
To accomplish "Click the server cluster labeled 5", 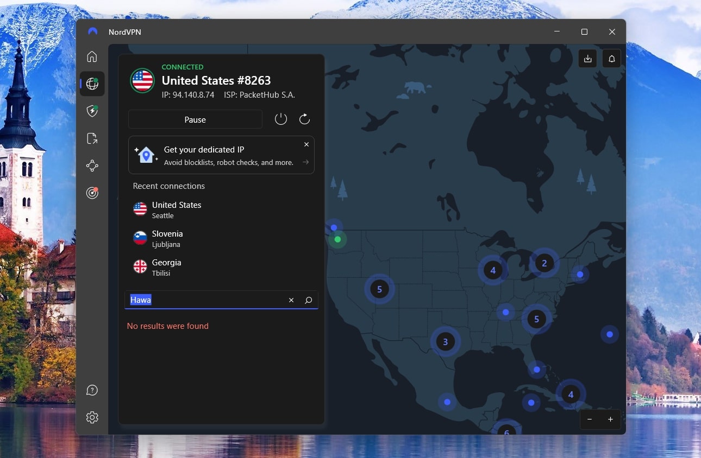I will 379,289.
